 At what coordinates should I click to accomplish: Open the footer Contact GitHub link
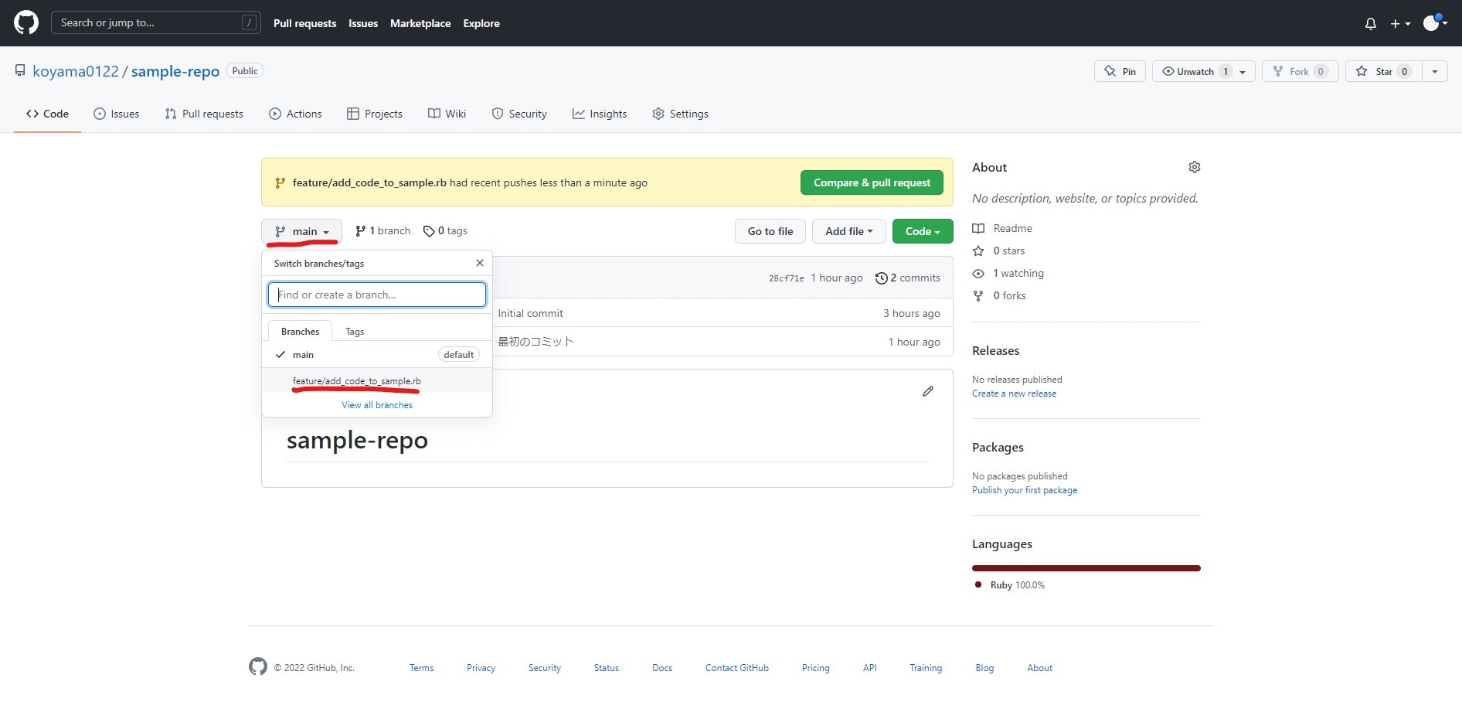click(737, 668)
